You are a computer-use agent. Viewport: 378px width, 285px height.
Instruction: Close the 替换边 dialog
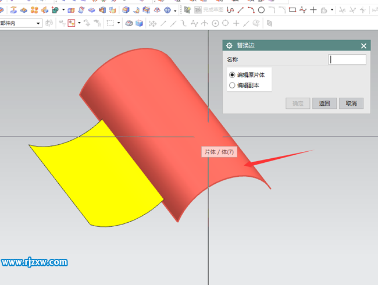[363, 46]
